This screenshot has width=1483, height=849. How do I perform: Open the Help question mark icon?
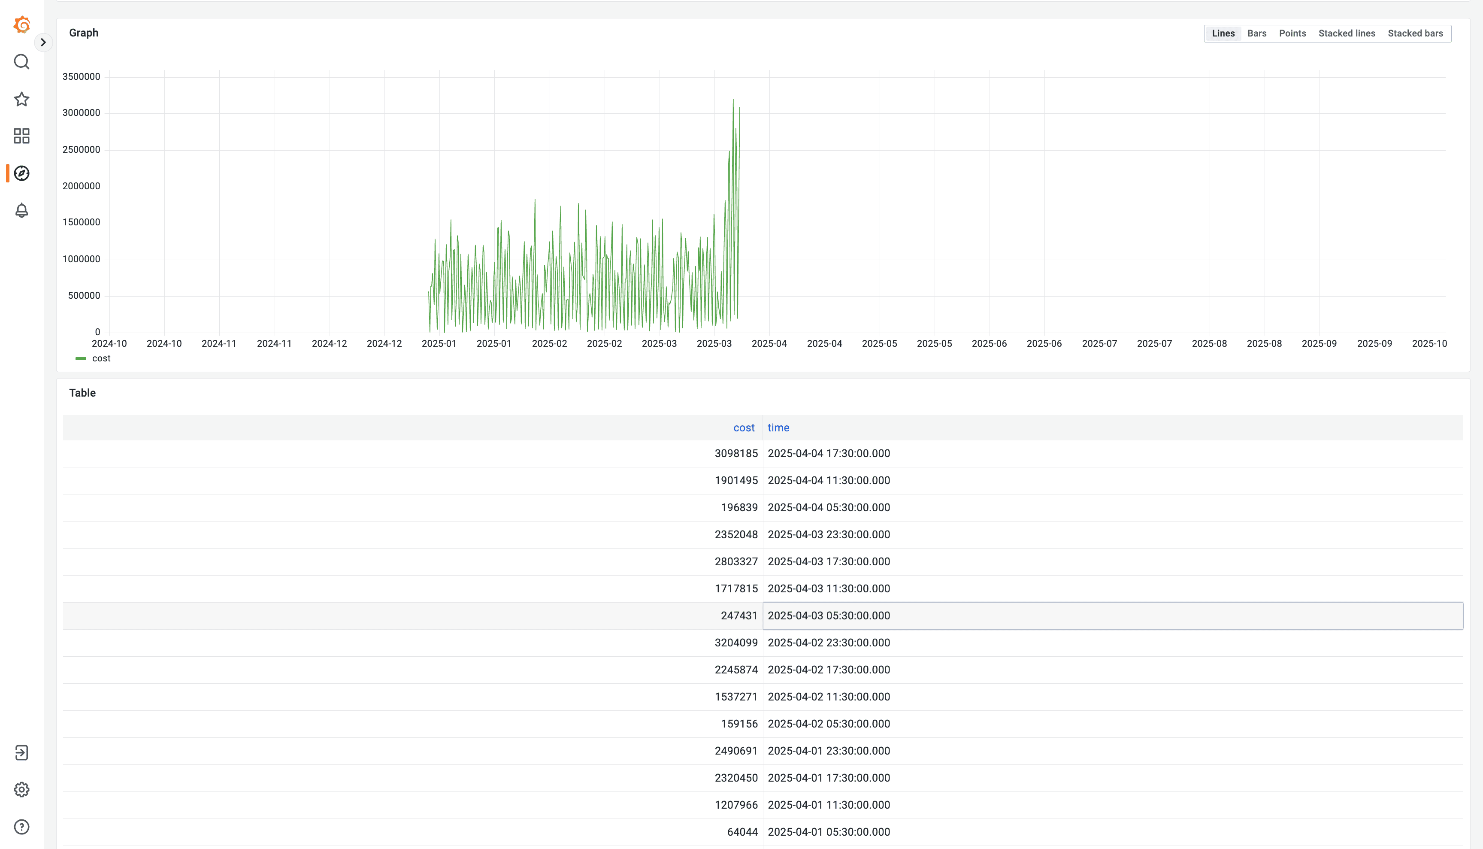click(21, 827)
